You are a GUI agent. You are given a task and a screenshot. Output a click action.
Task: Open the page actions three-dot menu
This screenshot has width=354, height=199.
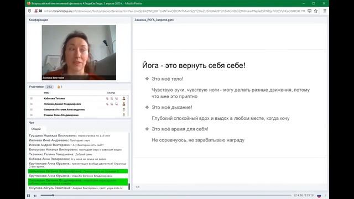click(x=303, y=11)
